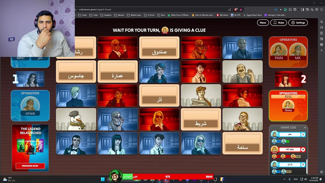Open the Tools bookmarks folder

click(83, 15)
